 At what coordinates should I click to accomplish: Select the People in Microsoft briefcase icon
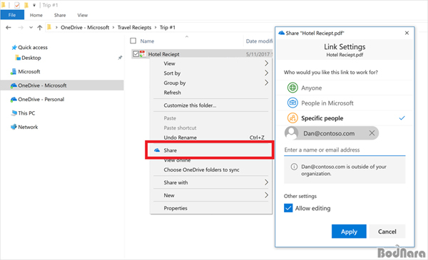(292, 103)
